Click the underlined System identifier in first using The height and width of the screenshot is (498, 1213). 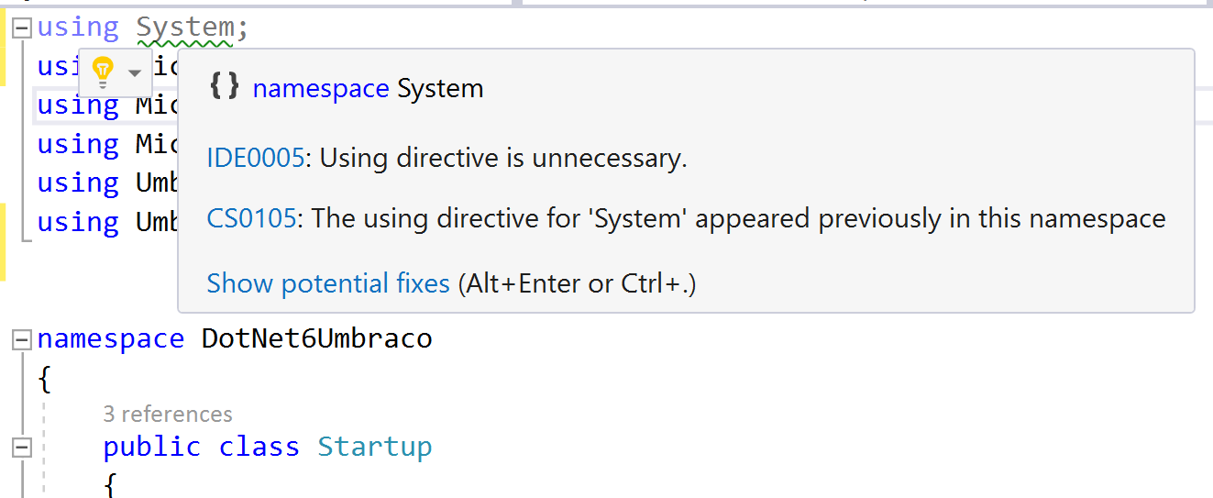click(x=186, y=28)
